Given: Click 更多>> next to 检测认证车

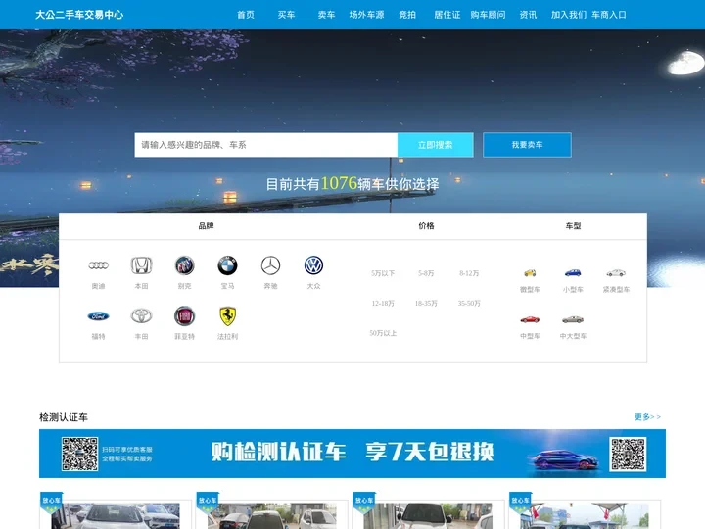Looking at the screenshot, I should 647,417.
